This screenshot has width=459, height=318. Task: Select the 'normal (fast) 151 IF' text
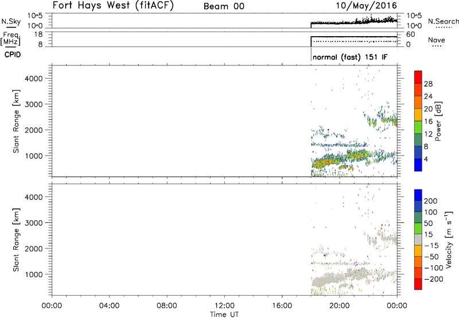click(350, 57)
